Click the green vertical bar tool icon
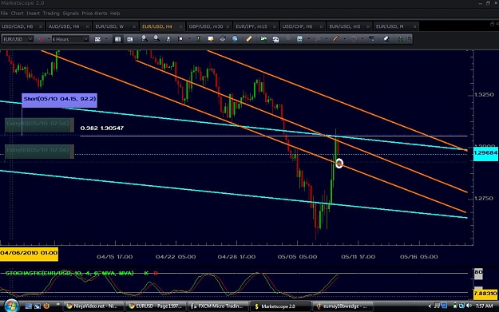The width and height of the screenshot is (499, 312). click(199, 39)
